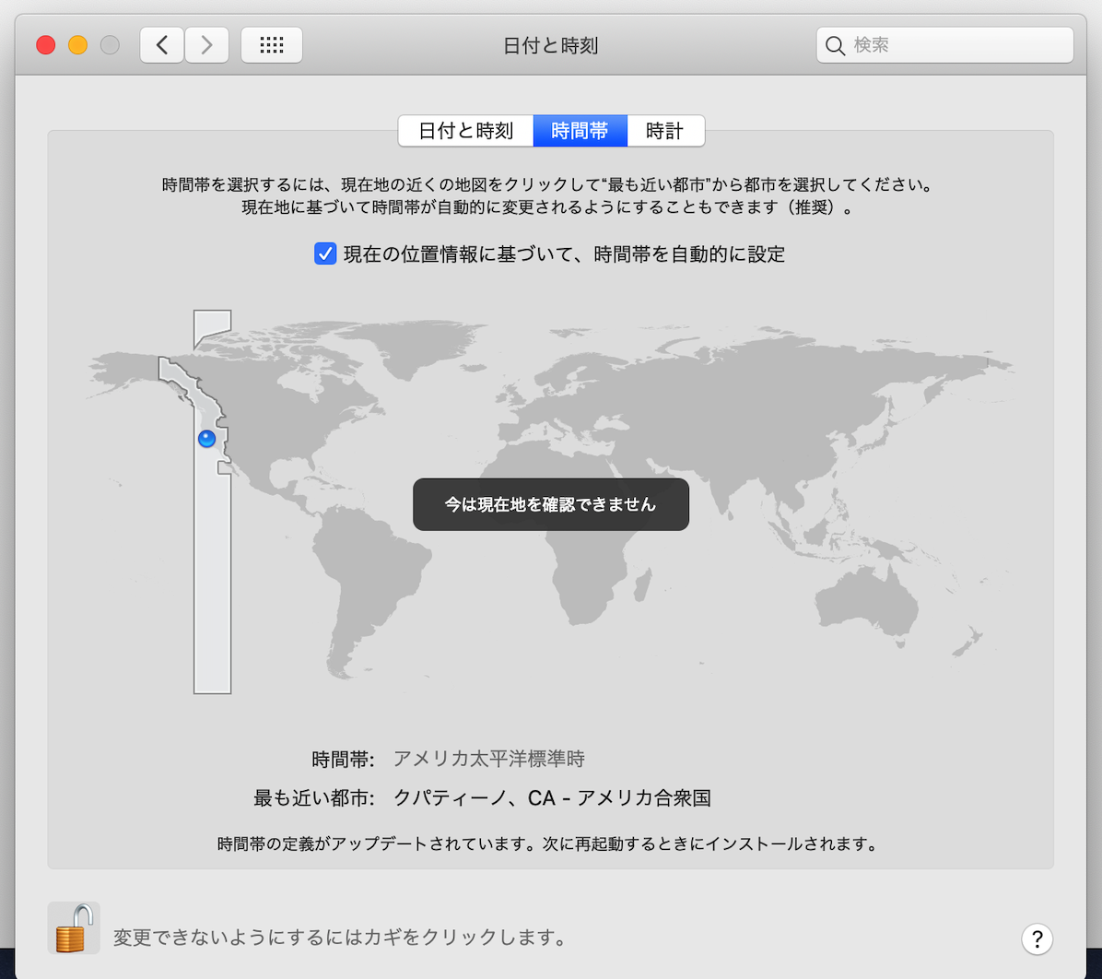Minimize window with the yellow button
Viewport: 1102px width, 979px height.
[78, 45]
